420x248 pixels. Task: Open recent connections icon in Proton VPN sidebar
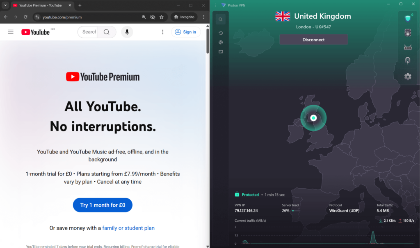pos(221,33)
